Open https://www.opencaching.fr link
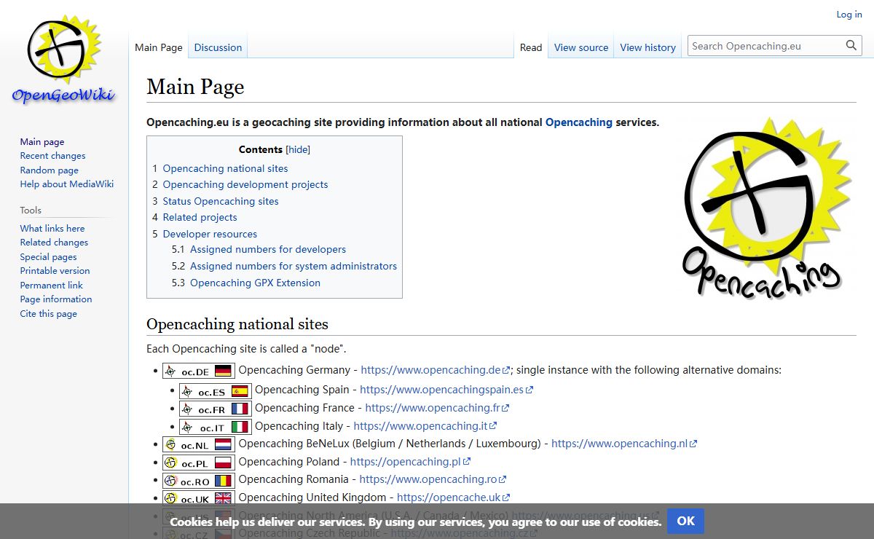Viewport: 874px width, 539px height. pyautogui.click(x=437, y=408)
